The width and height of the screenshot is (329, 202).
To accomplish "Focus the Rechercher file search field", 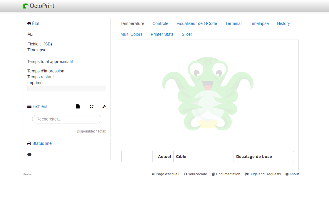I will coord(67,119).
